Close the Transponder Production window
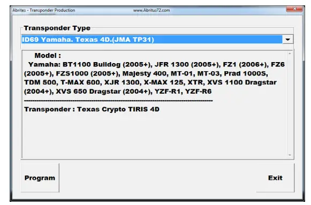The image size is (311, 205). 294,9
